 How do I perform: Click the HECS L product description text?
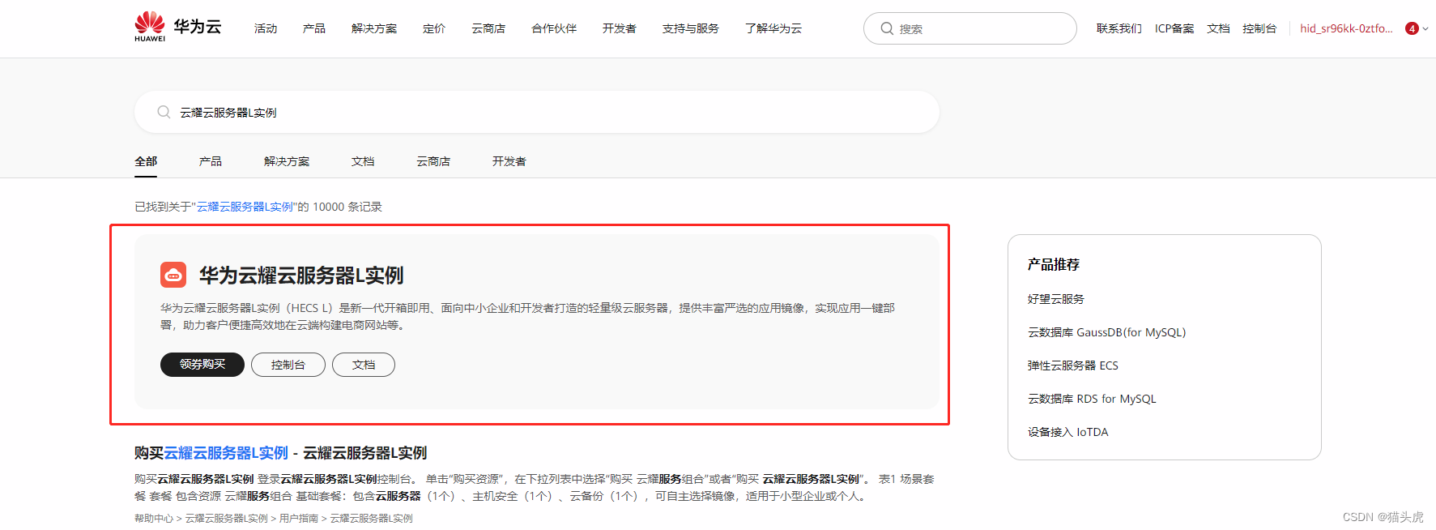pyautogui.click(x=527, y=316)
